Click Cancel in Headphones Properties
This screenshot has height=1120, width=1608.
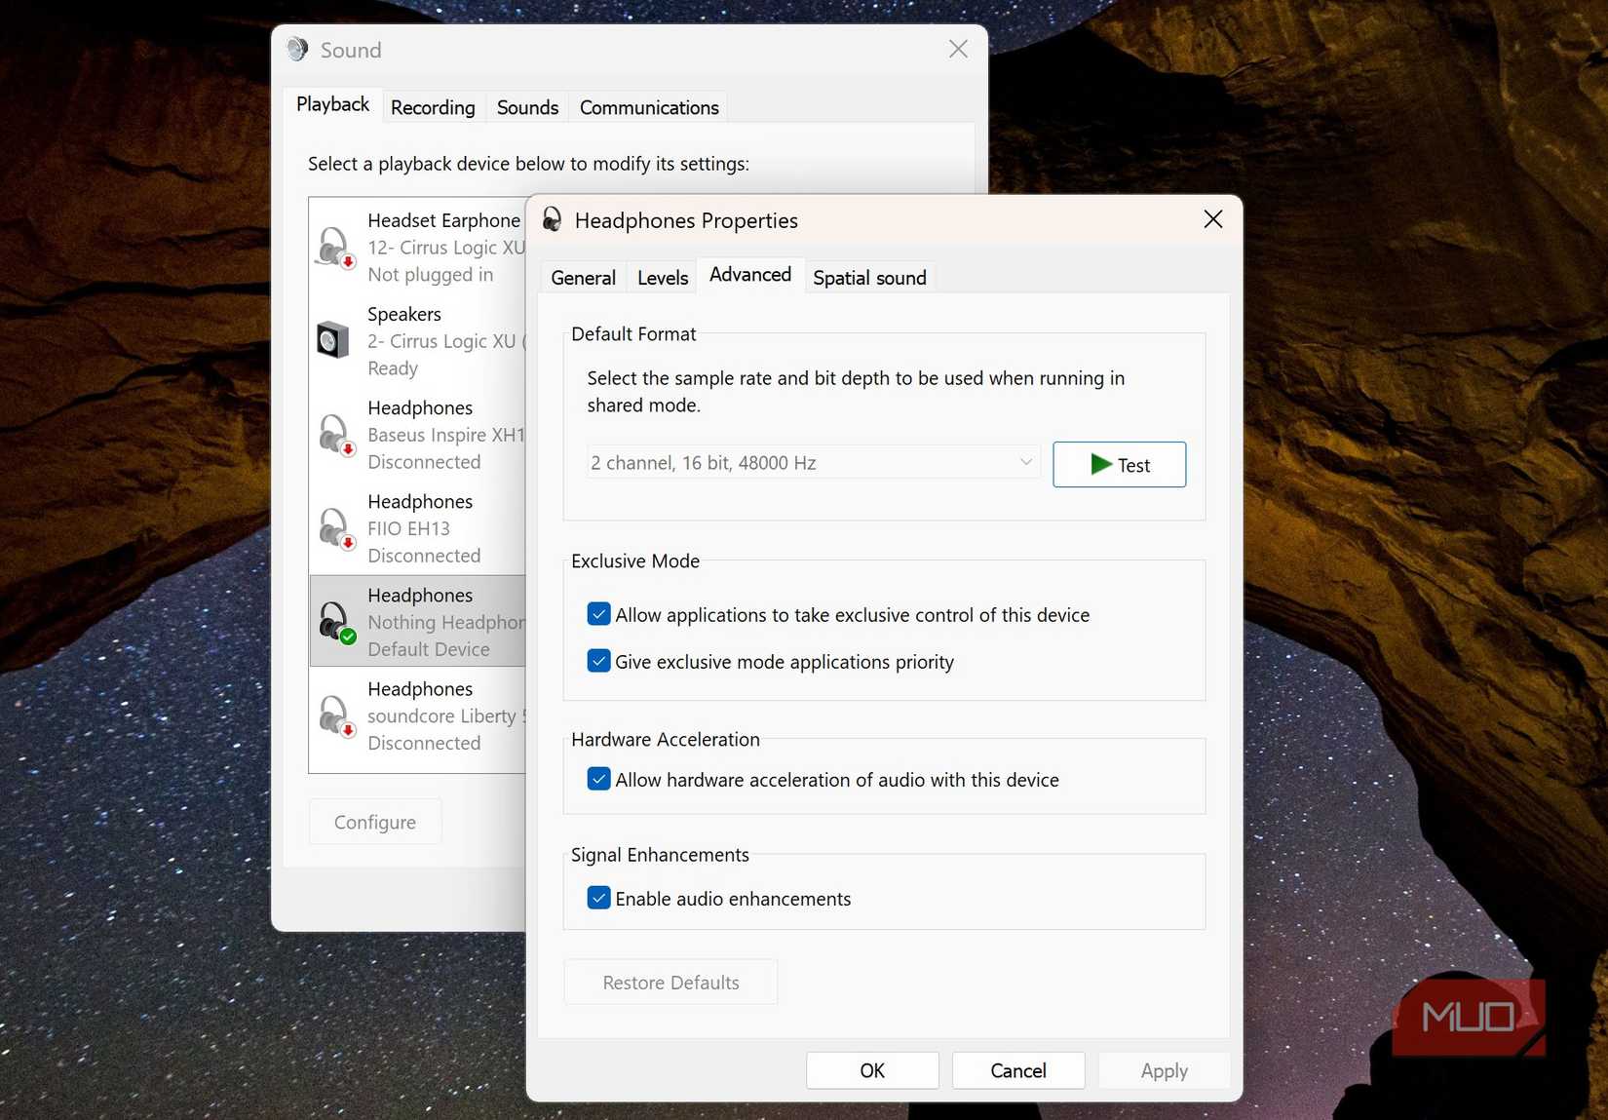[1018, 1070]
